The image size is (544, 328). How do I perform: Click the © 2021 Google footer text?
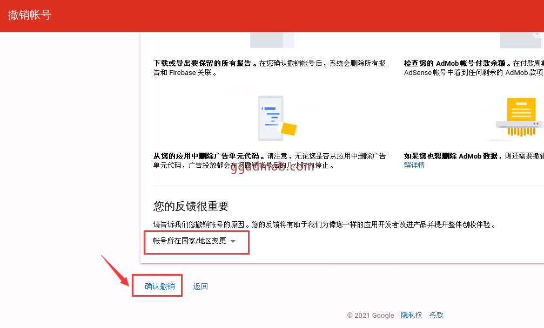(371, 316)
